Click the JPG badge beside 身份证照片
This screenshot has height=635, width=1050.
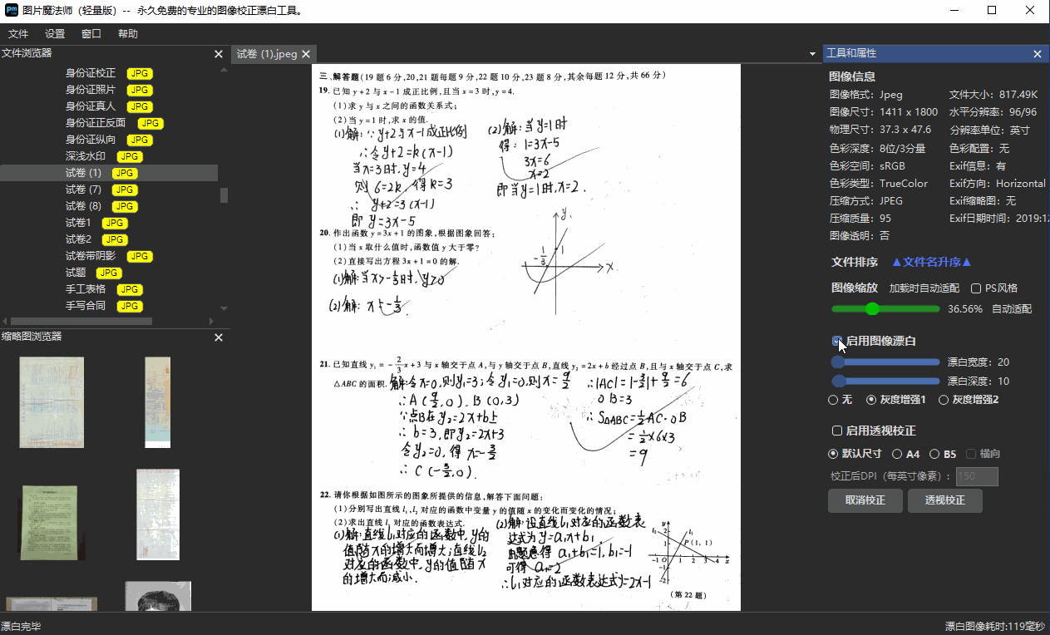click(x=139, y=90)
